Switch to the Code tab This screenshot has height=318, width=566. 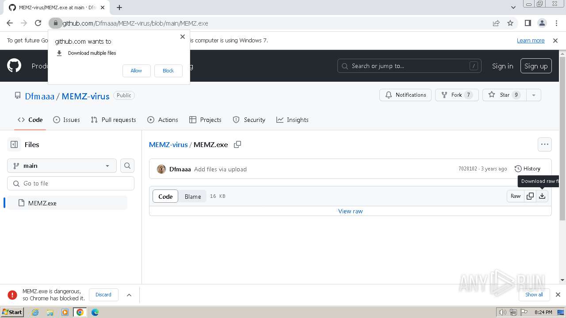coord(30,120)
